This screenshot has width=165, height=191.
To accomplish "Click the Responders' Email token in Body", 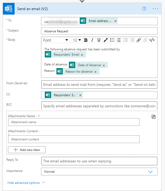I will tap(65, 54).
